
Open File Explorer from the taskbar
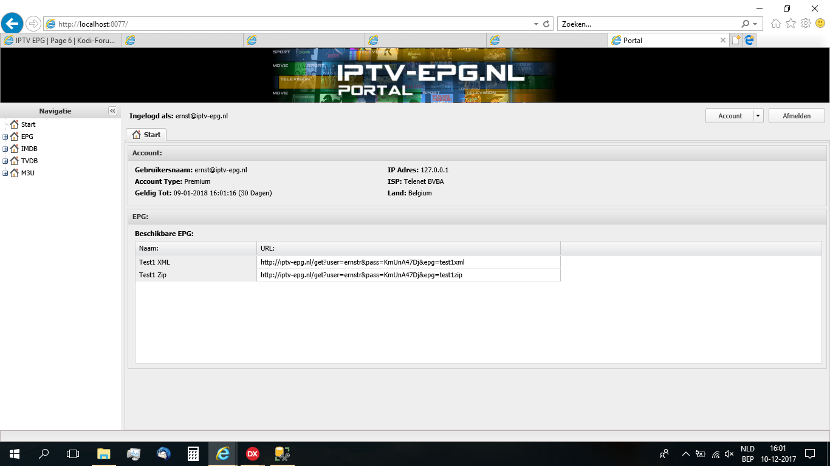tap(104, 454)
